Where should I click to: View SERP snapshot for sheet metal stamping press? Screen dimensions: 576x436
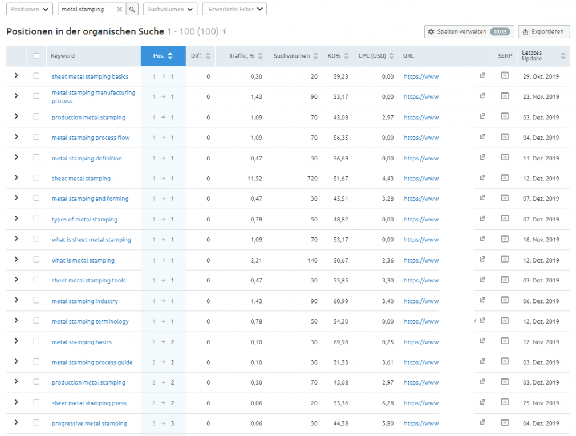505,402
